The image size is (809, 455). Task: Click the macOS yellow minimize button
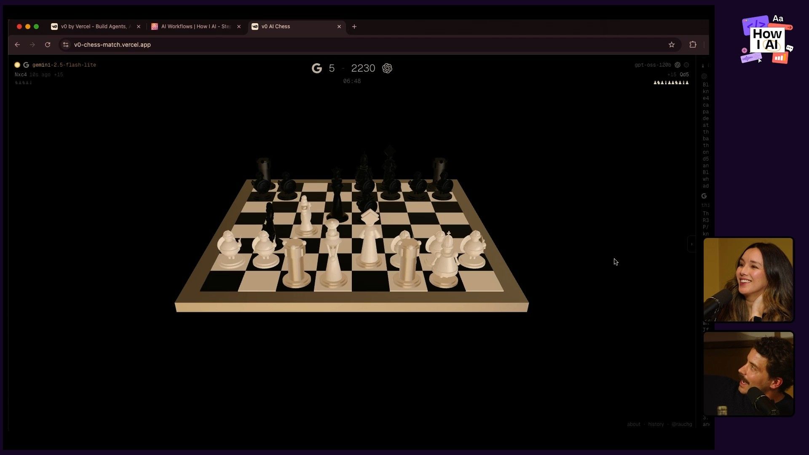click(x=28, y=27)
